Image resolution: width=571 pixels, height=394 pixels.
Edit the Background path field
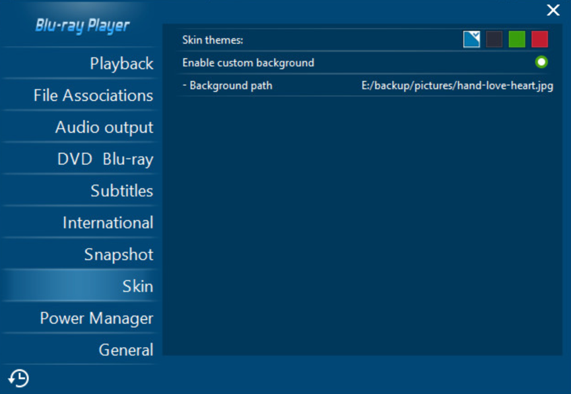pyautogui.click(x=457, y=86)
